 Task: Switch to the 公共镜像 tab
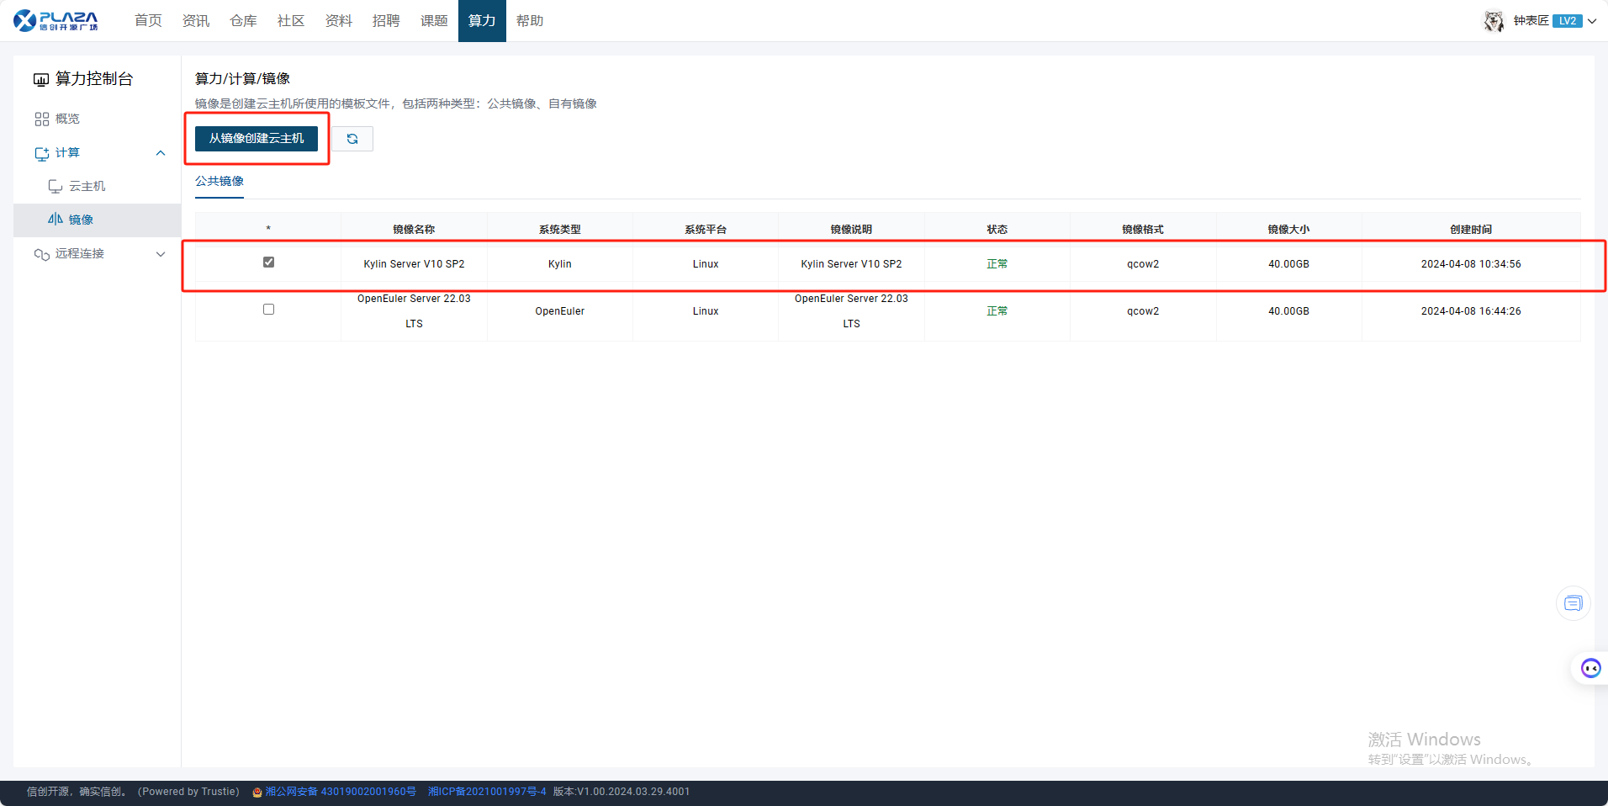pyautogui.click(x=220, y=181)
